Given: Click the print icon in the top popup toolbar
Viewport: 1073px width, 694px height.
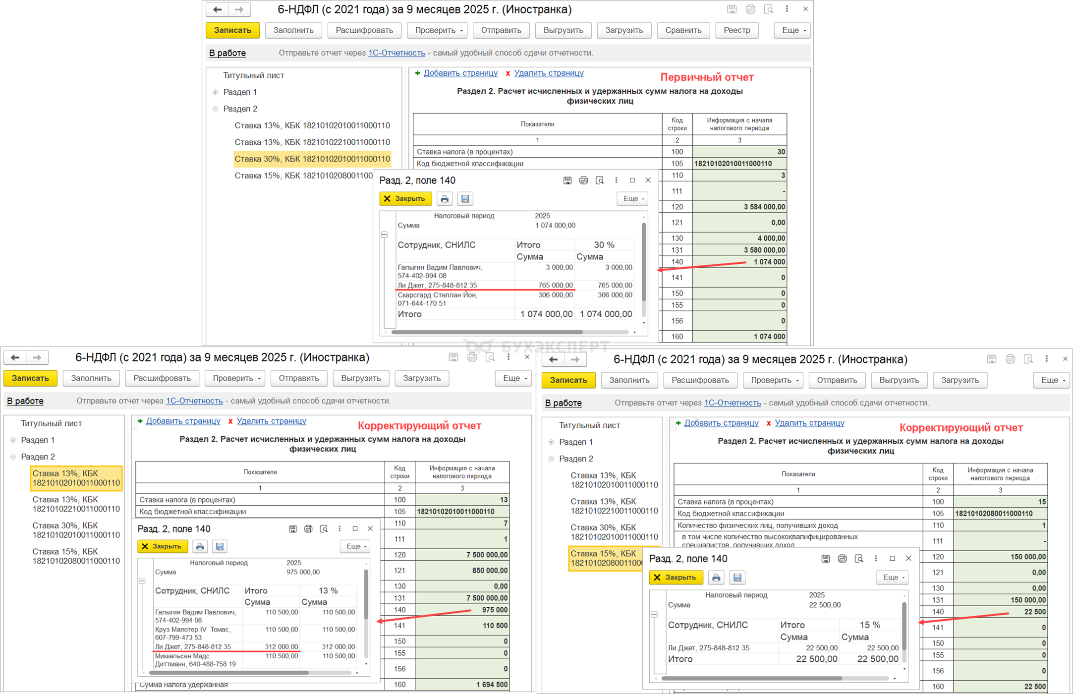Looking at the screenshot, I should tap(445, 199).
